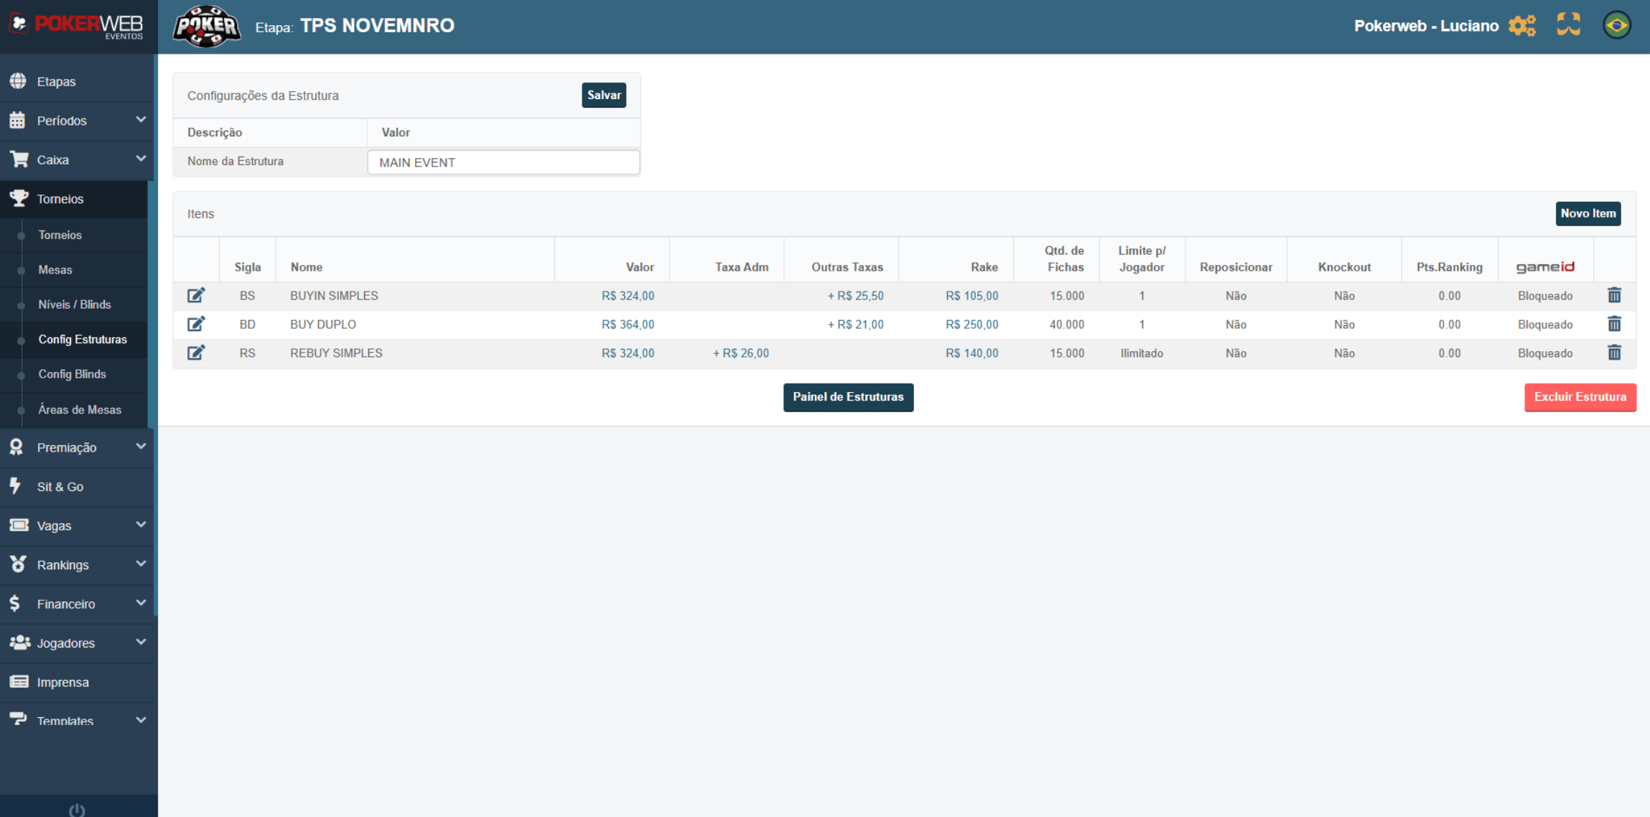Edit the BUYIN SIMPLES row item

click(x=196, y=295)
